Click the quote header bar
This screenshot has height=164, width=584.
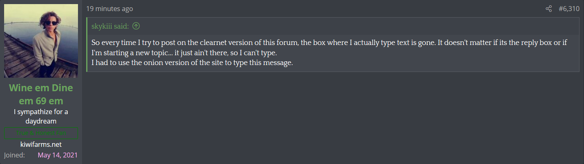click(x=333, y=26)
